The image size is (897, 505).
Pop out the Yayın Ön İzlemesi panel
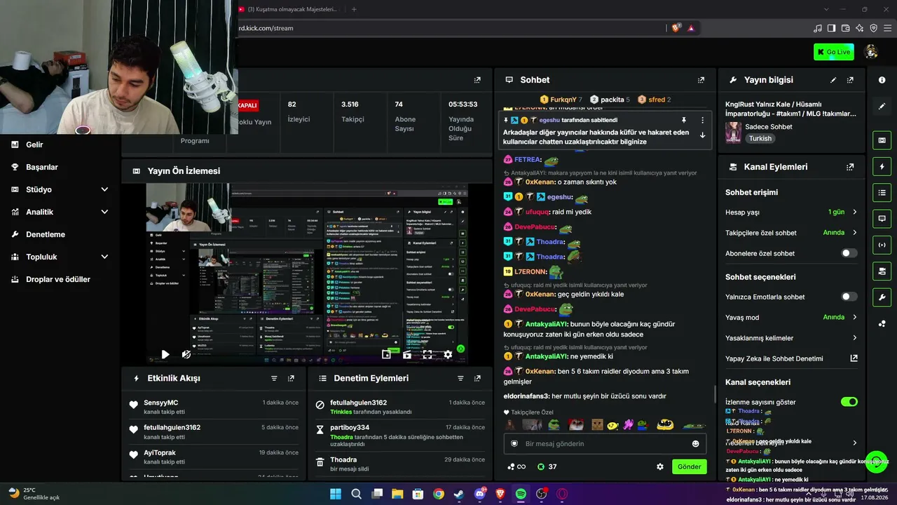(477, 170)
